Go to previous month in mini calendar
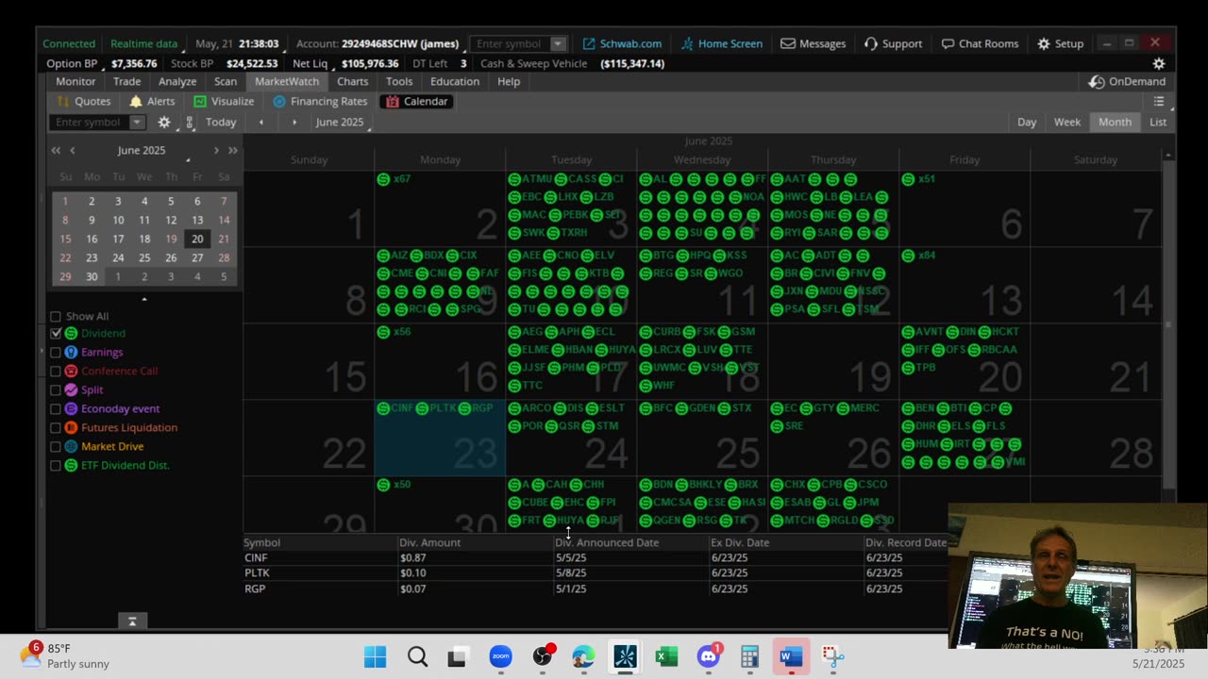Image resolution: width=1208 pixels, height=679 pixels. click(73, 151)
